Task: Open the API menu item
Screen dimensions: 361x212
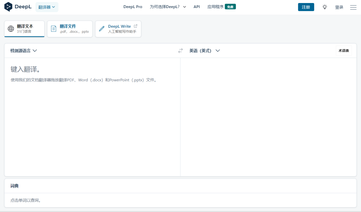Action: pos(197,7)
